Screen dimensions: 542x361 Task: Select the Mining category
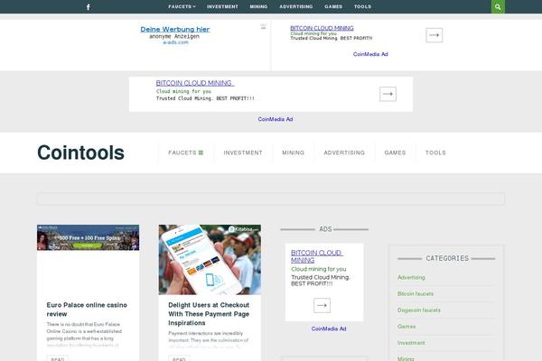pyautogui.click(x=406, y=358)
